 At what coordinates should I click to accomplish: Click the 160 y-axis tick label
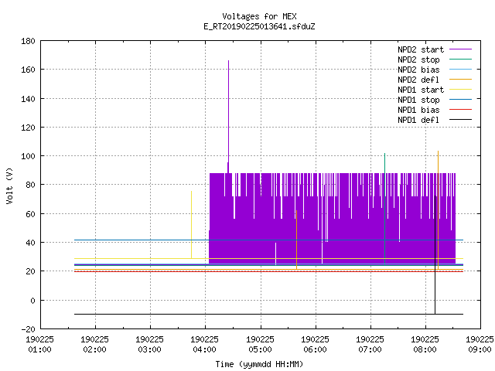28,70
